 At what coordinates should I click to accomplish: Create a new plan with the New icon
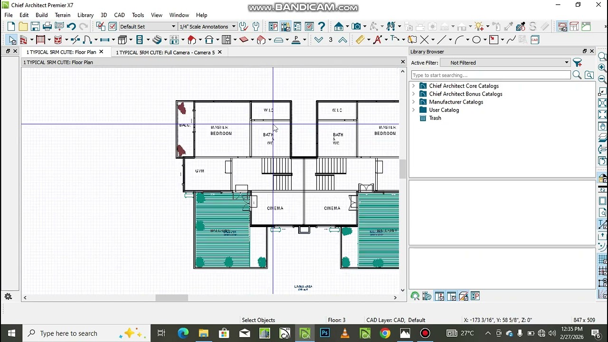point(11,27)
